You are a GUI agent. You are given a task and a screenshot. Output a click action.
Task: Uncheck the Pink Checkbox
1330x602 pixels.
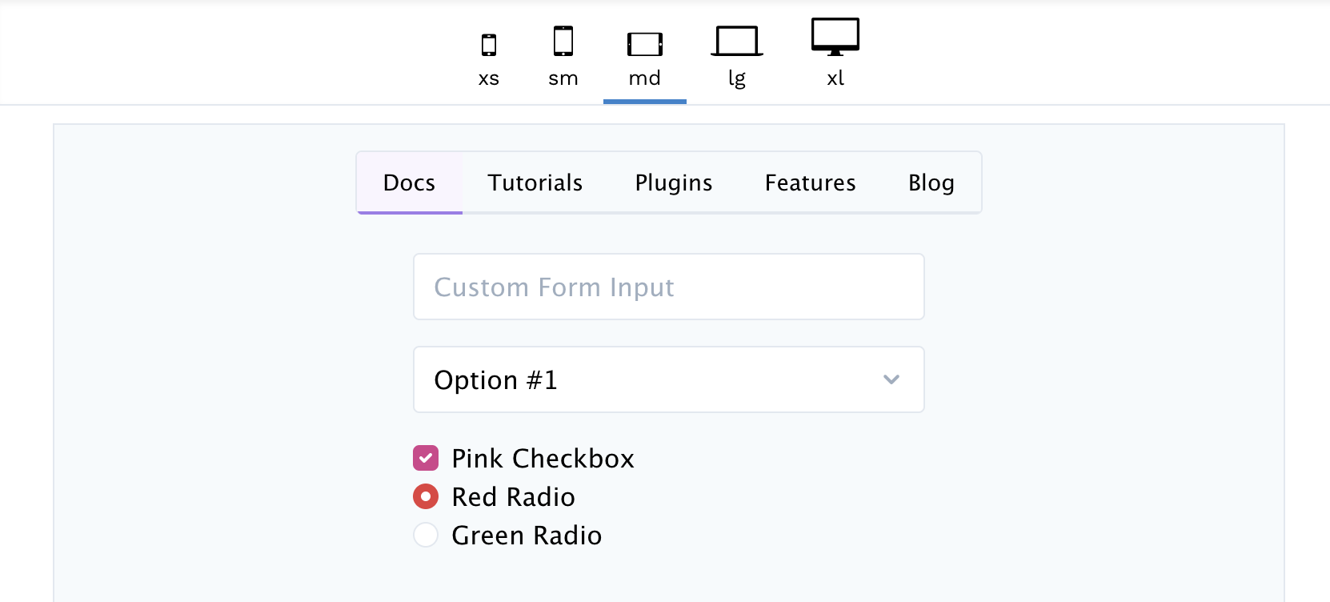pos(426,458)
